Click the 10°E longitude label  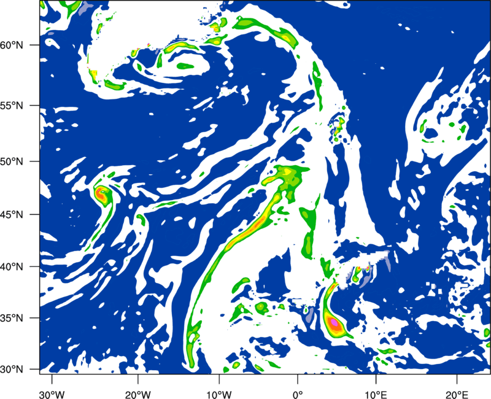[376, 395]
